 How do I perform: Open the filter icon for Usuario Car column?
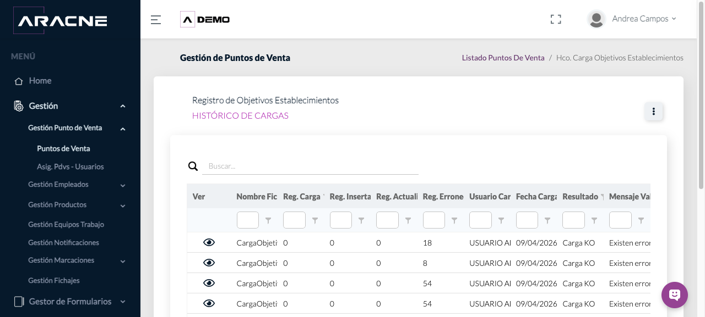coord(501,220)
